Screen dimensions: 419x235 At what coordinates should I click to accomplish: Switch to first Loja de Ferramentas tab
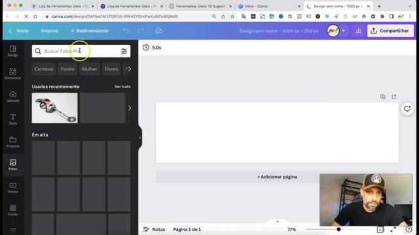(x=63, y=6)
